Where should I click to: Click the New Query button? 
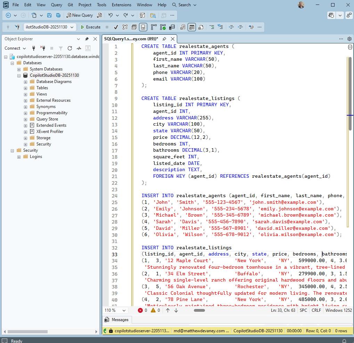tap(80, 15)
